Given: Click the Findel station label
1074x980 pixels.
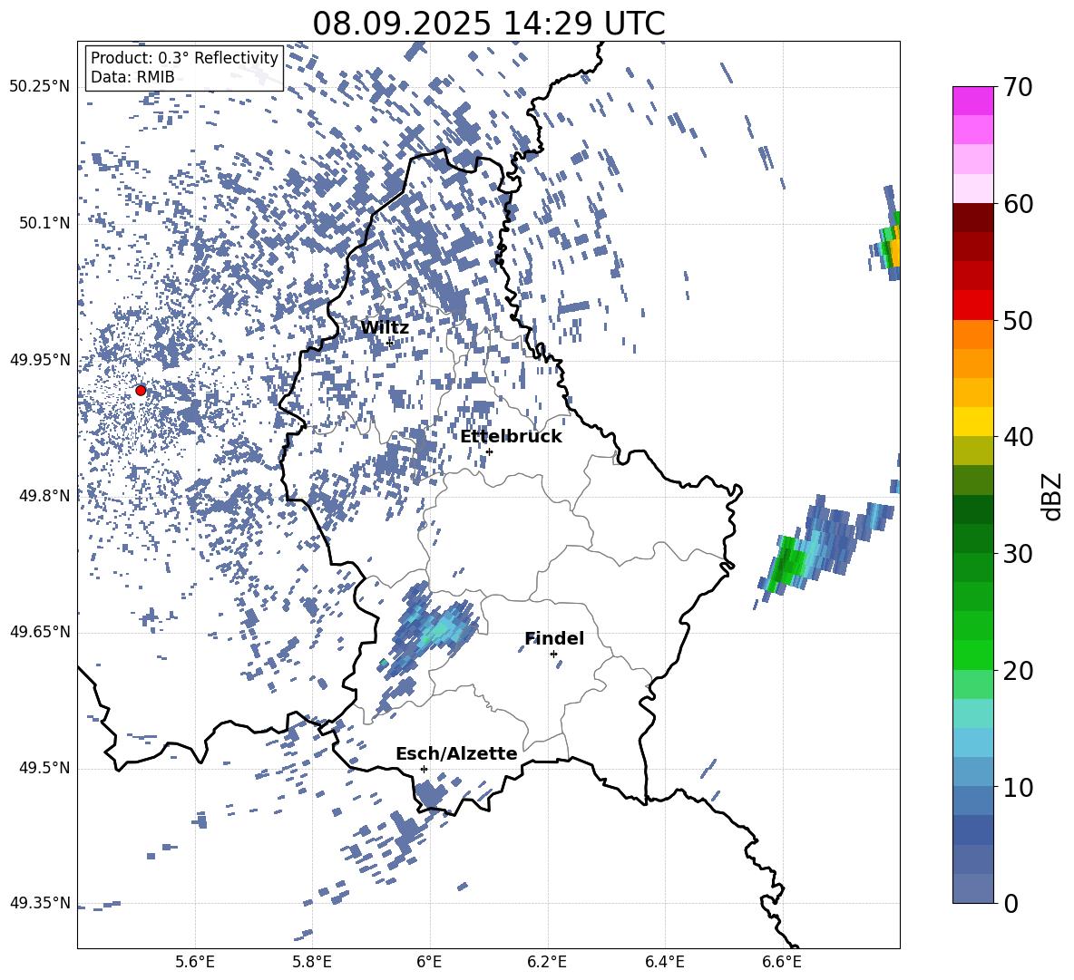Looking at the screenshot, I should point(554,638).
